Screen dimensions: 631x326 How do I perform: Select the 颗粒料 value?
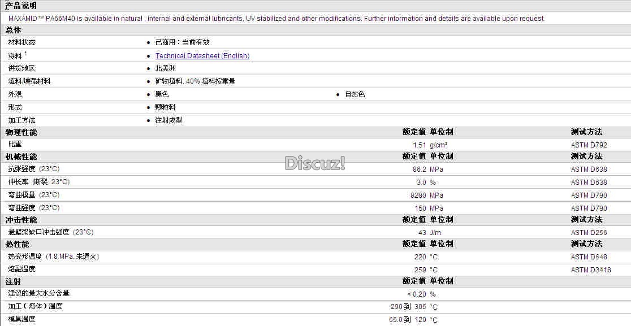[x=166, y=107]
